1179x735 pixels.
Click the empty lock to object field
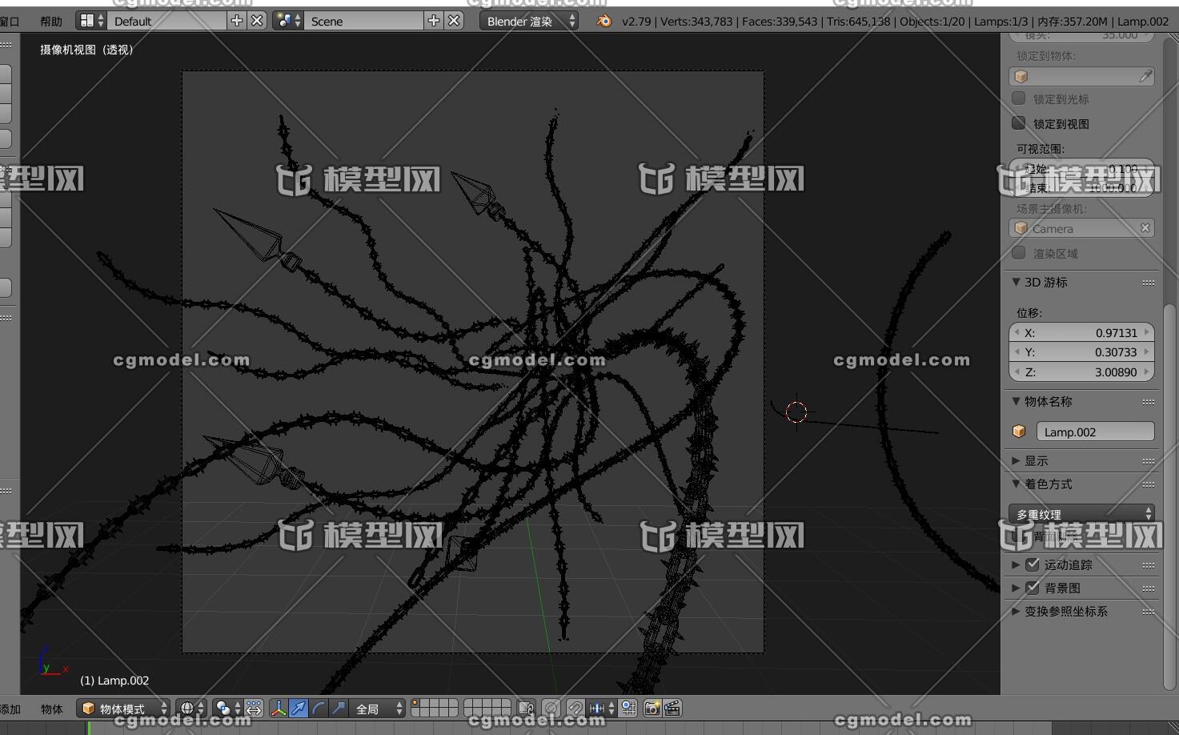coord(1081,76)
